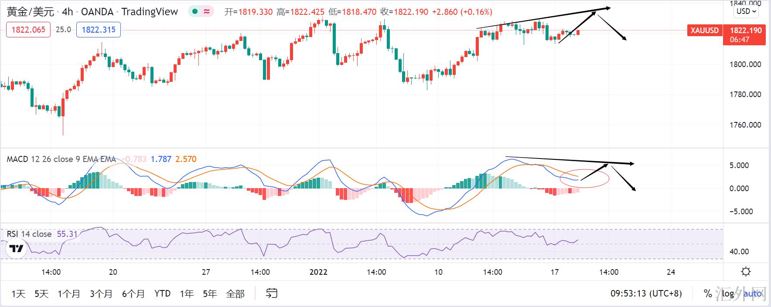This screenshot has width=771, height=307.
Task: Click the XAUUSD price label tag
Action: pos(704,30)
